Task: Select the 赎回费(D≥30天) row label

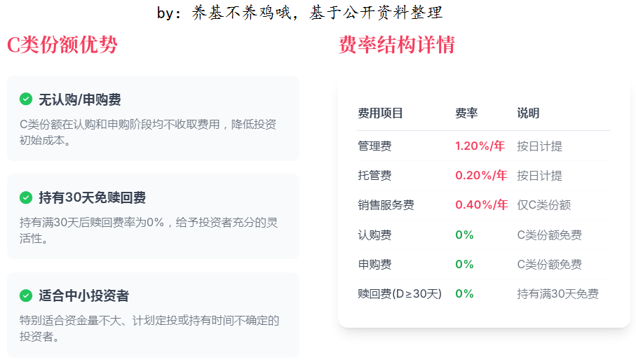Action: coord(400,294)
